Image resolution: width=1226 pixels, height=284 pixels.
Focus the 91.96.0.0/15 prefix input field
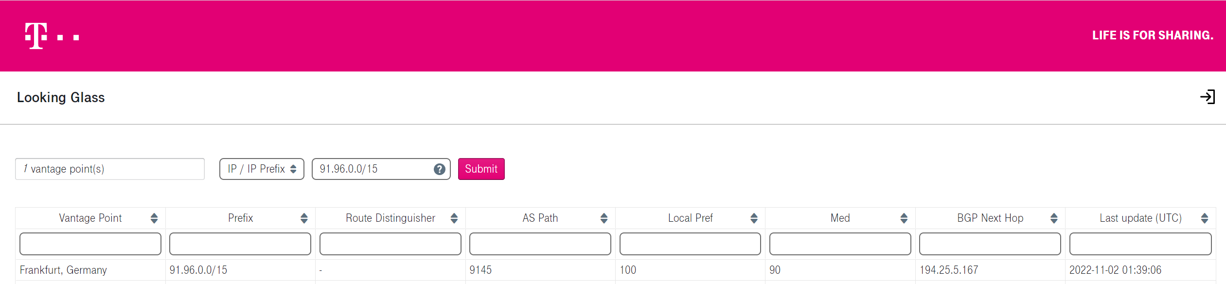click(x=372, y=169)
